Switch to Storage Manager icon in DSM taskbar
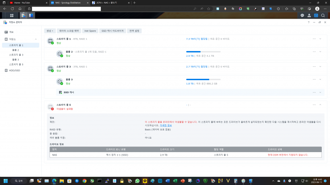This screenshot has width=330, height=185. pyautogui.click(x=23, y=16)
